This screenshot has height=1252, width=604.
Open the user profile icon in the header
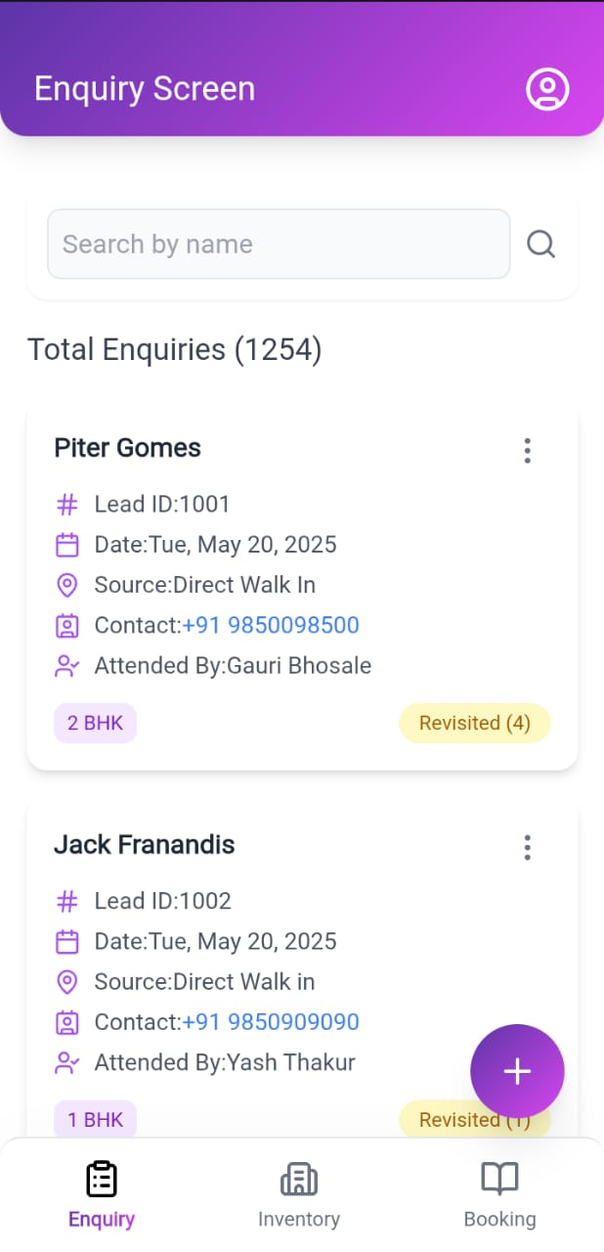(547, 89)
